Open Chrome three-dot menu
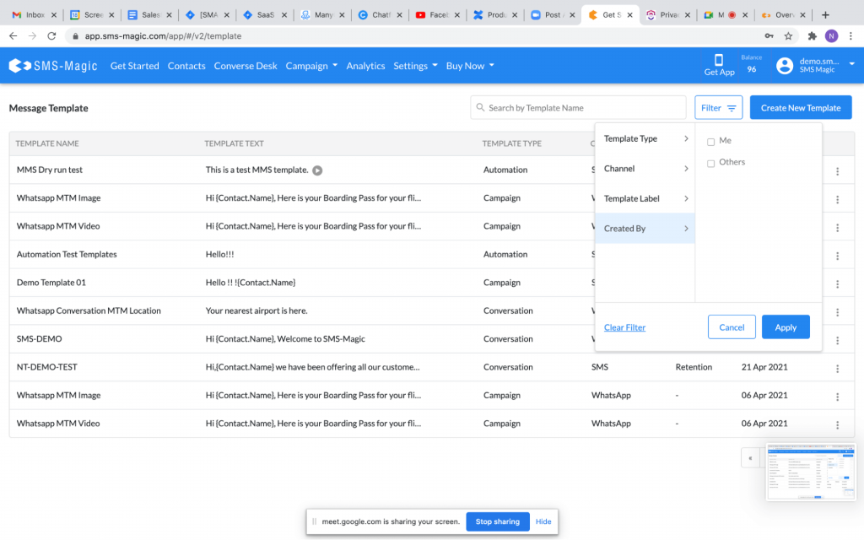Screen dimensions: 864x540 (850, 35)
